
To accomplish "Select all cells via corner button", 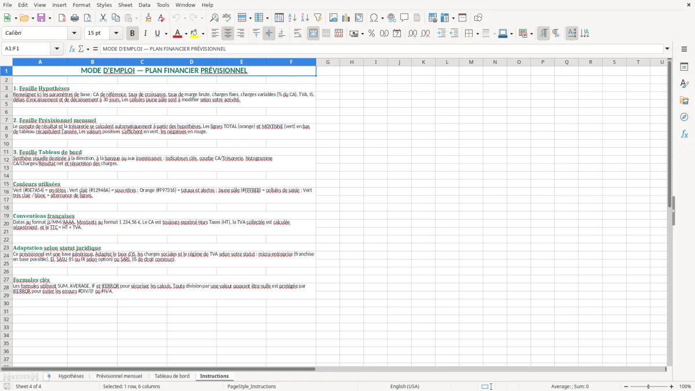I will 6,62.
